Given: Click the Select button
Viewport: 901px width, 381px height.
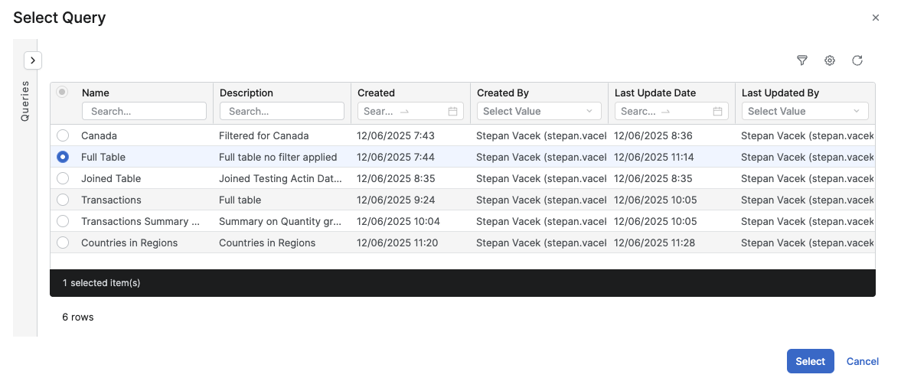Looking at the screenshot, I should (810, 361).
